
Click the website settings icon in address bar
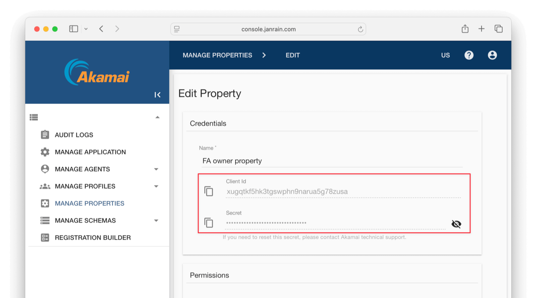177,29
